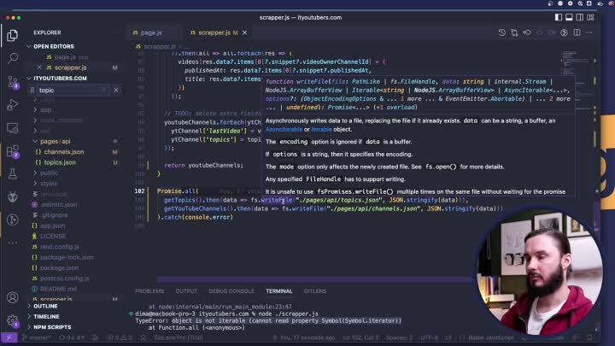Open package.json in the explorer
The image size is (615, 346).
click(x=59, y=268)
